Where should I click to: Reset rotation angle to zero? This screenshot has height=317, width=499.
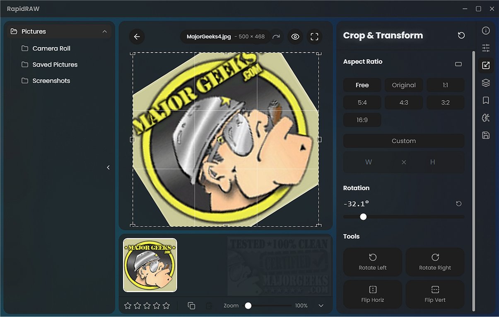point(458,204)
